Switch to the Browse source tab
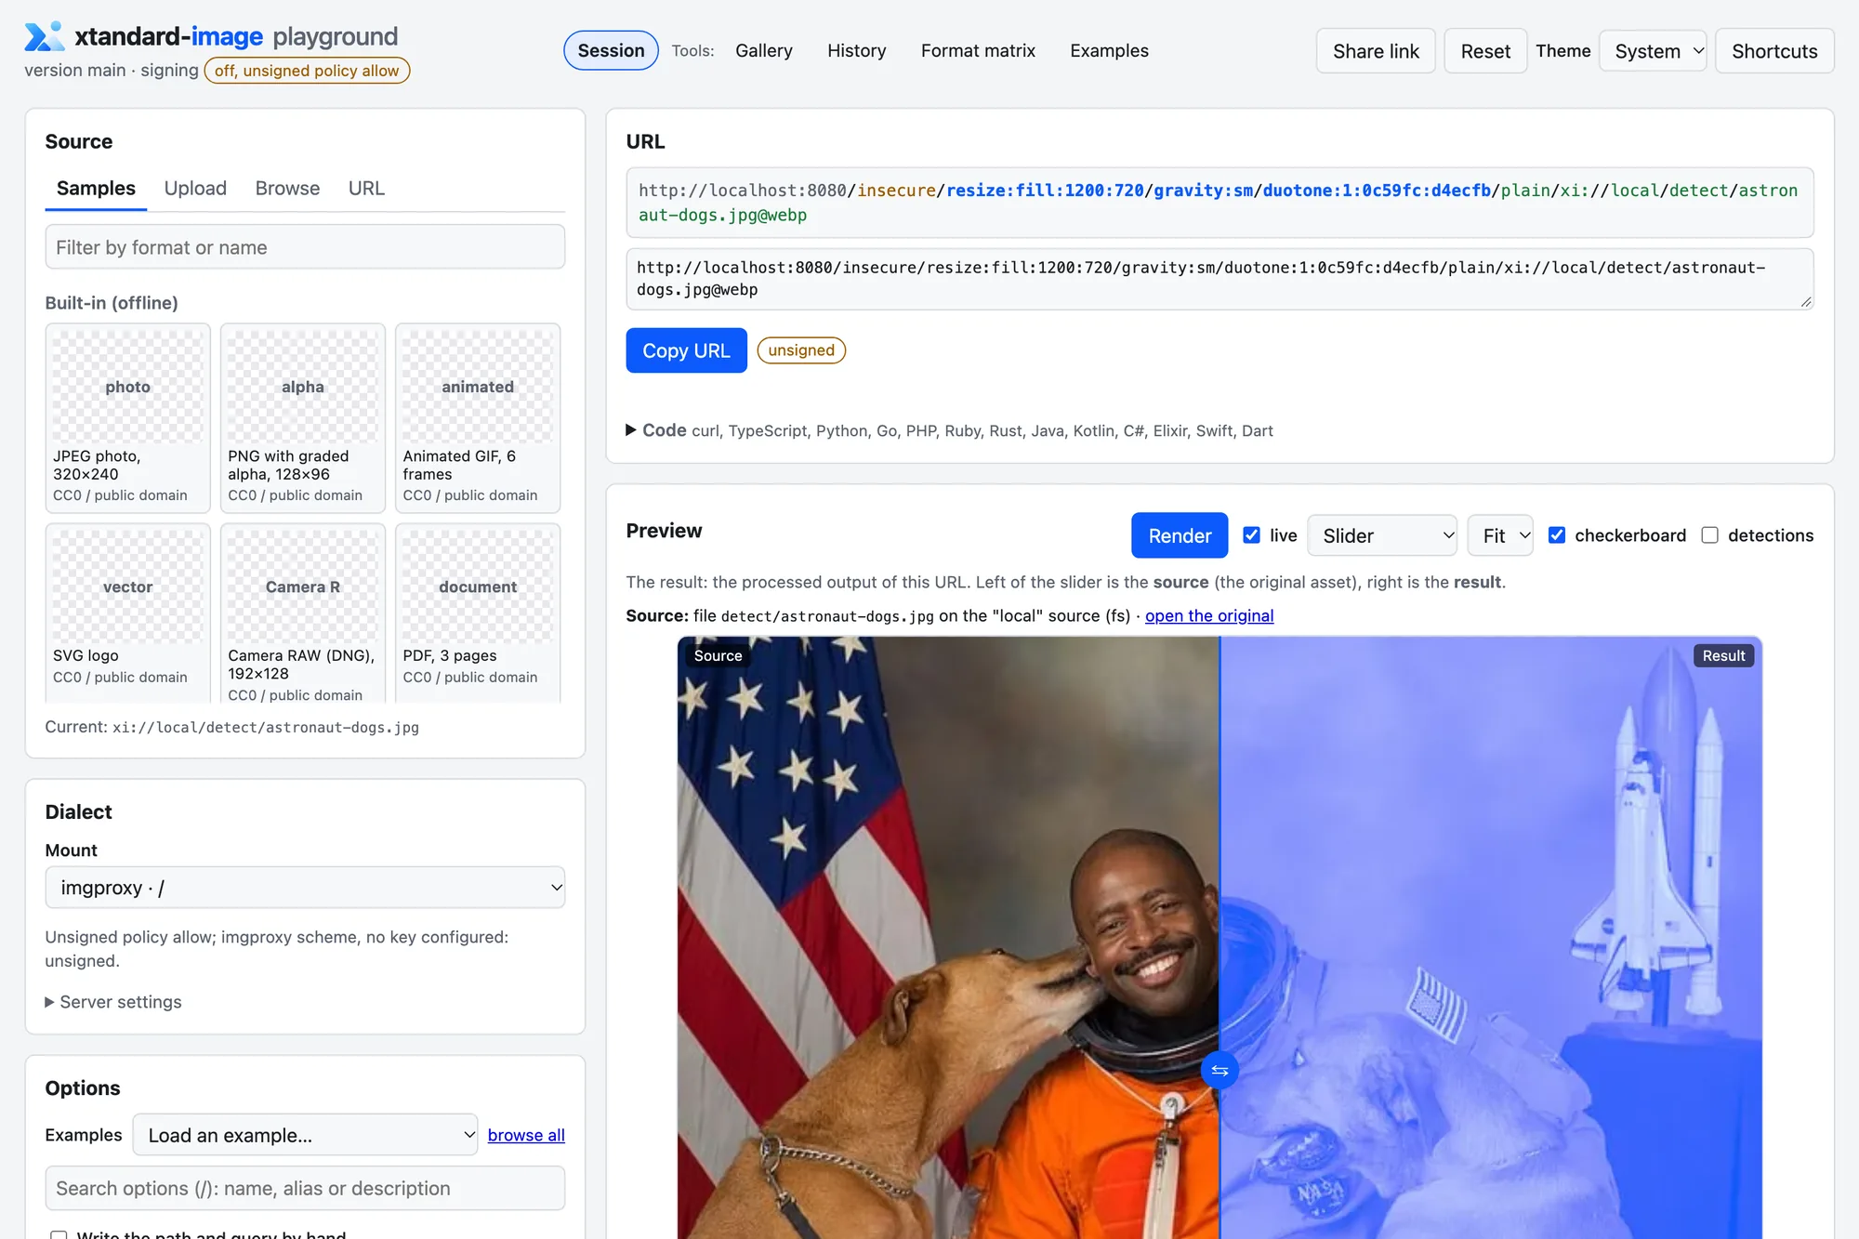 (287, 189)
